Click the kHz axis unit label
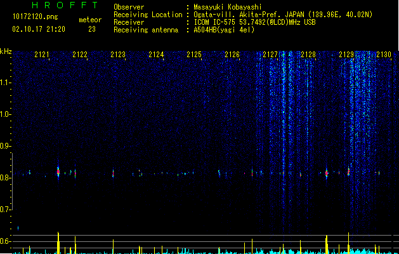The height and width of the screenshot is (254, 399). 6,51
